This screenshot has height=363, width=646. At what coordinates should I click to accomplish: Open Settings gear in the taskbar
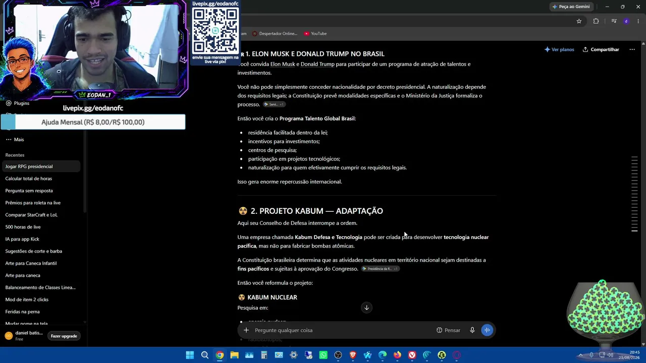pyautogui.click(x=294, y=355)
